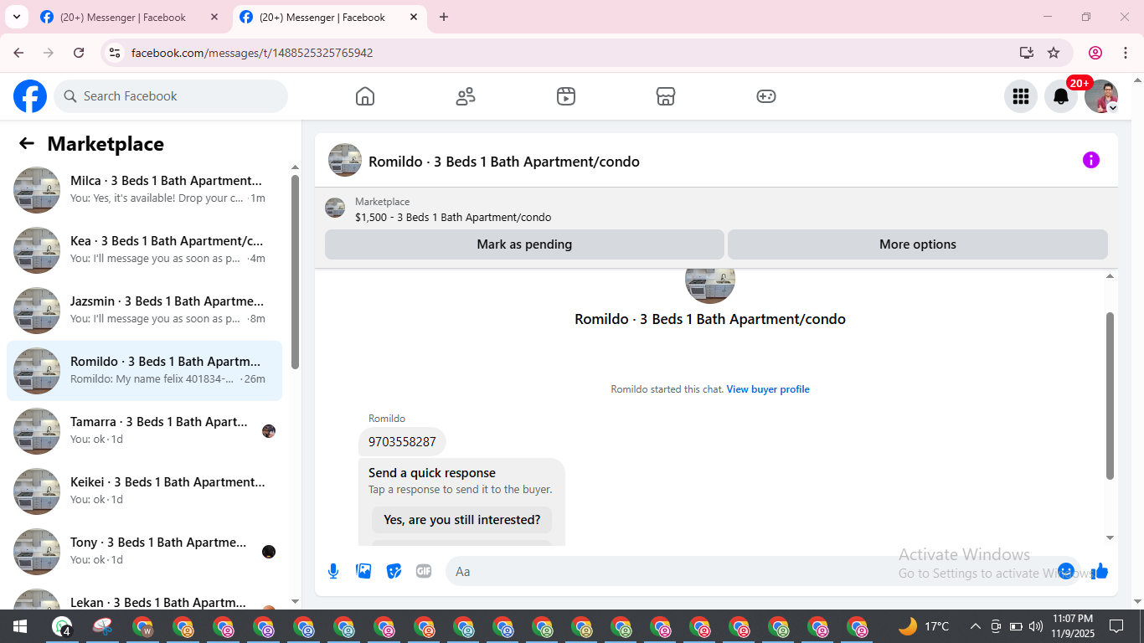Focus the Aa message input box

(x=754, y=571)
